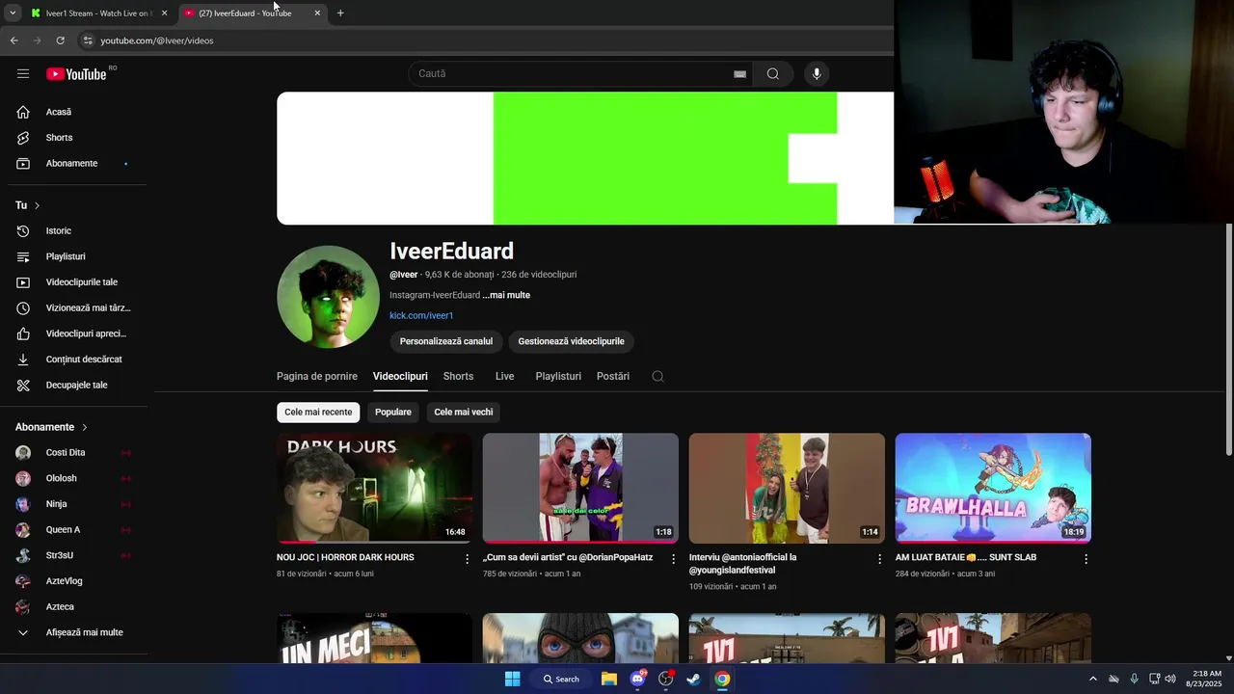Open the on-screen keyboard in search box

(739, 74)
